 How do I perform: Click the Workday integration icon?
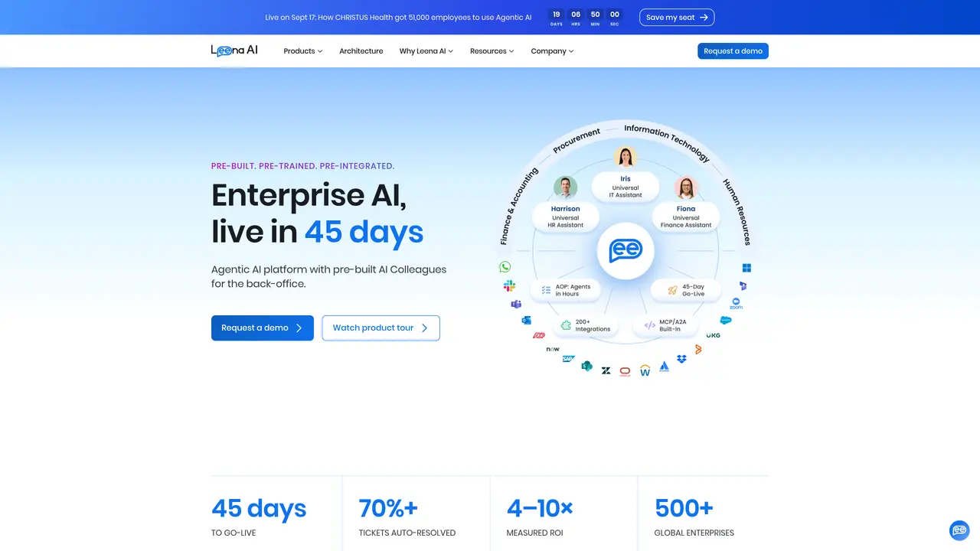click(645, 370)
